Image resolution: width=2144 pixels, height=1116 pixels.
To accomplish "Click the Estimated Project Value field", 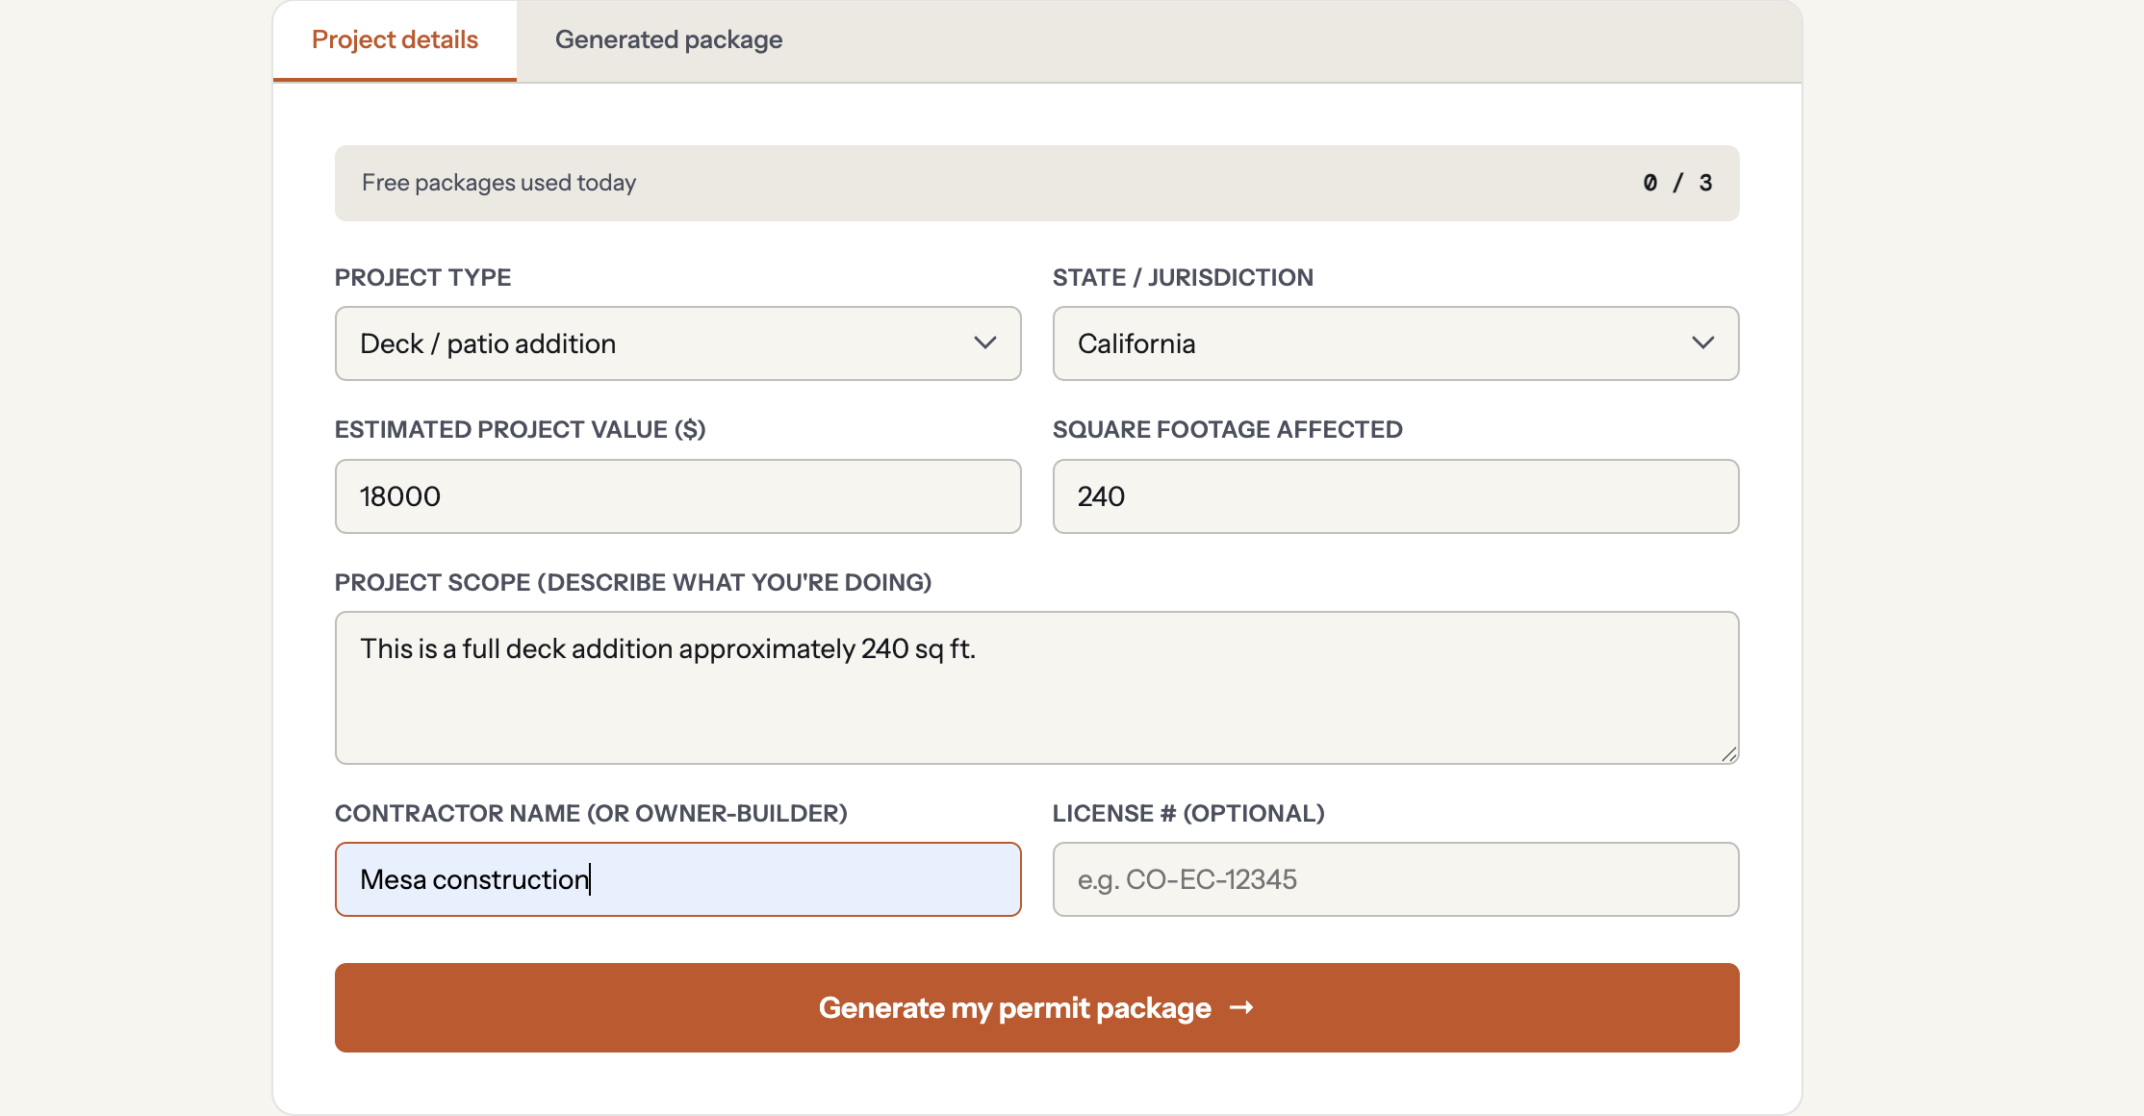I will (x=677, y=496).
